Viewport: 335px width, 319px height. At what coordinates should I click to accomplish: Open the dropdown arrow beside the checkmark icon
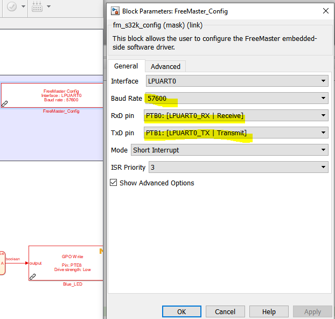click(23, 6)
